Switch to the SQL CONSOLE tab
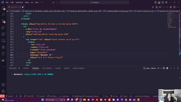 tap(47, 68)
